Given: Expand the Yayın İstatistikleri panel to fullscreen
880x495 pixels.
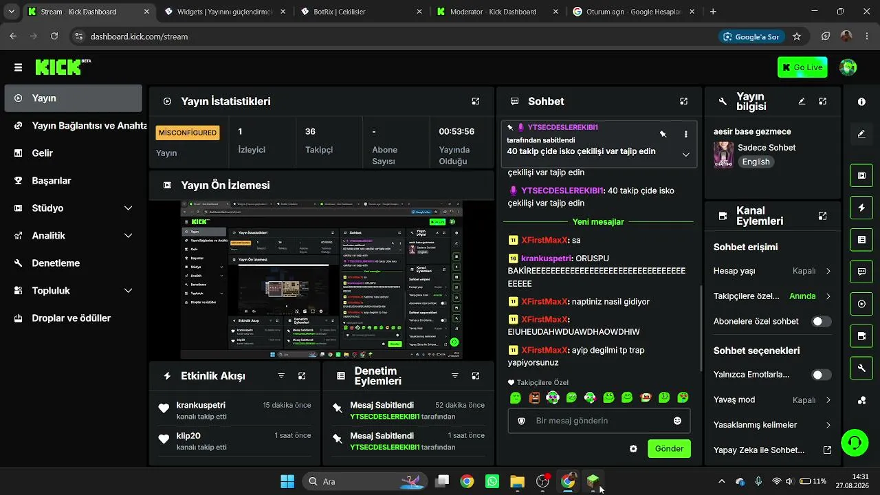Looking at the screenshot, I should coord(476,101).
